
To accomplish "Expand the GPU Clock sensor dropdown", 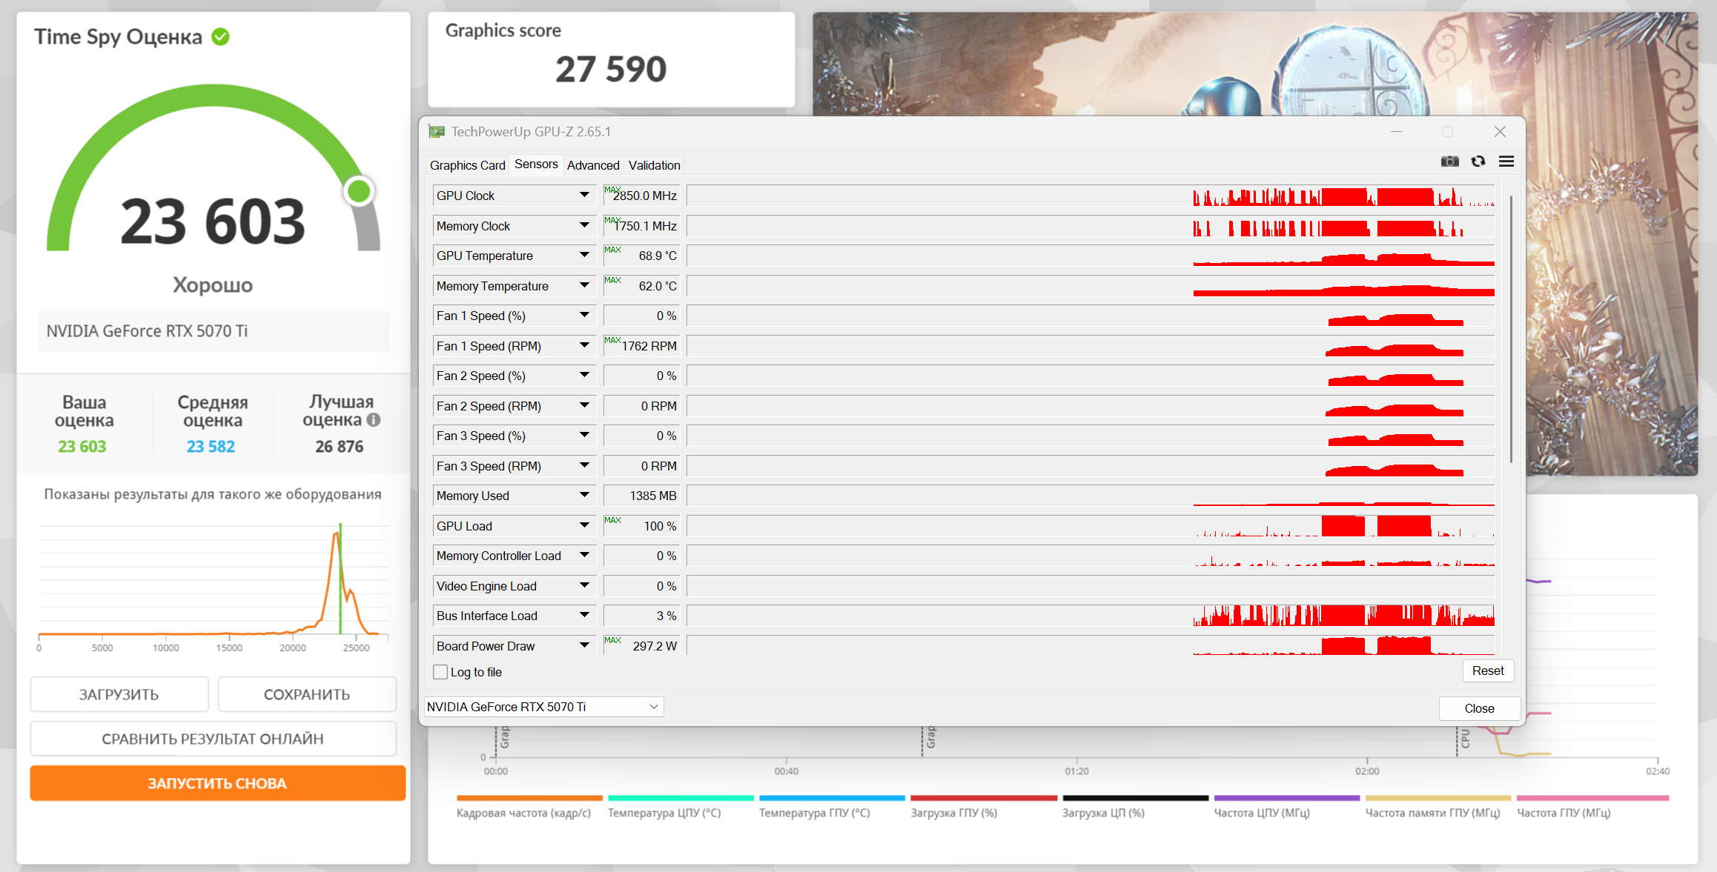I will pos(584,196).
